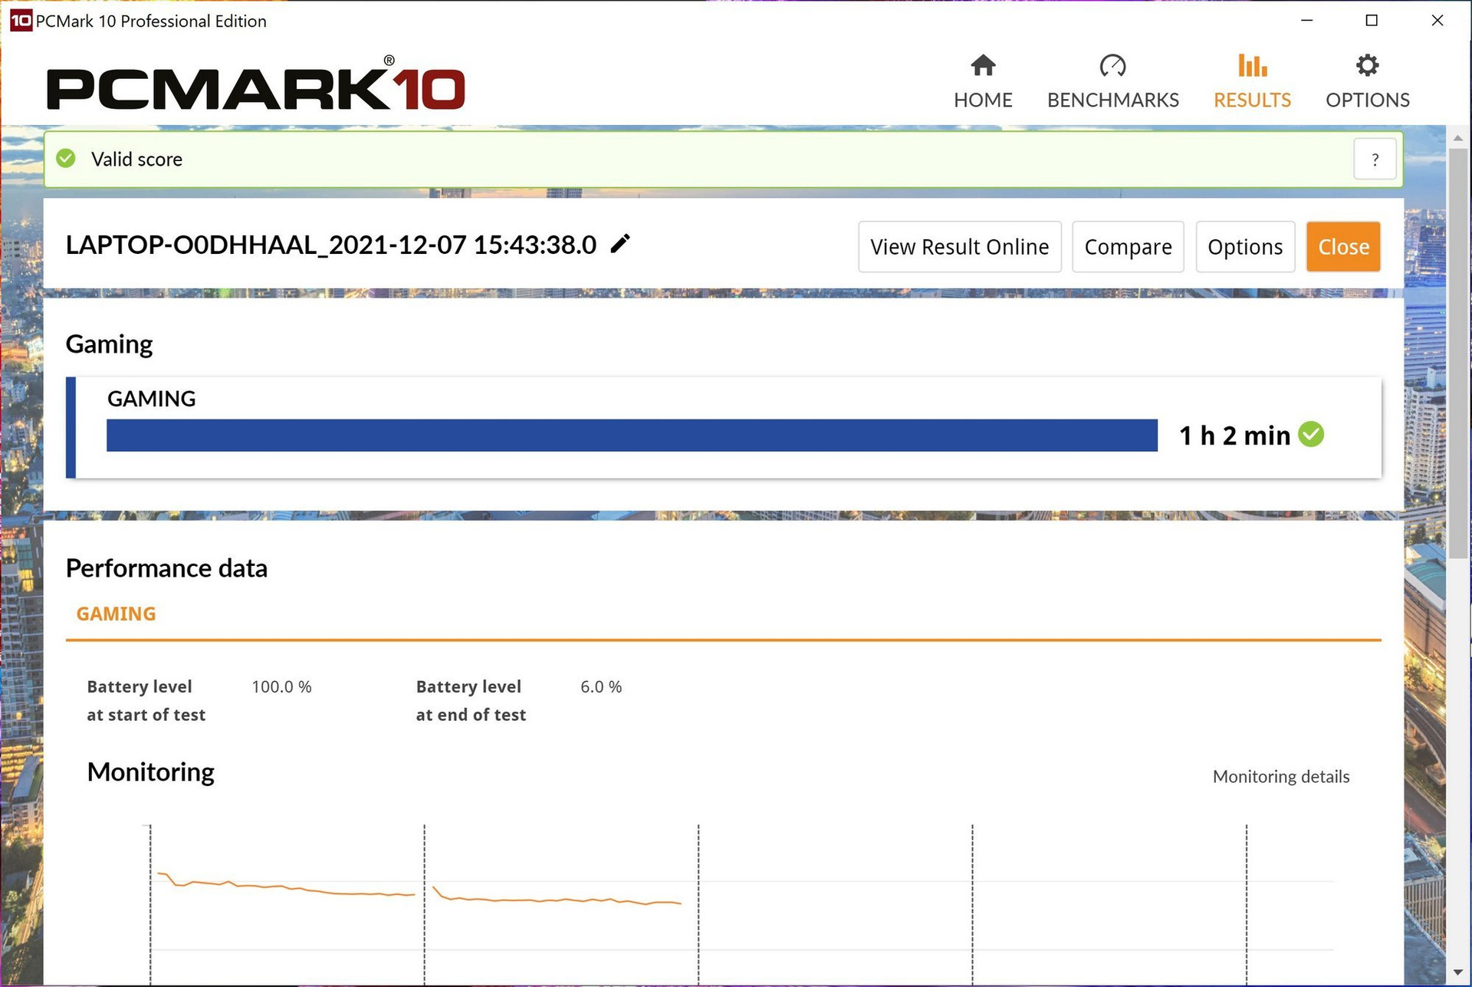The width and height of the screenshot is (1472, 987).
Task: Click the green valid score checkmark icon
Action: coord(66,159)
